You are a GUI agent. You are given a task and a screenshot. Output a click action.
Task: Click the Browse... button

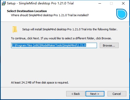109,46
